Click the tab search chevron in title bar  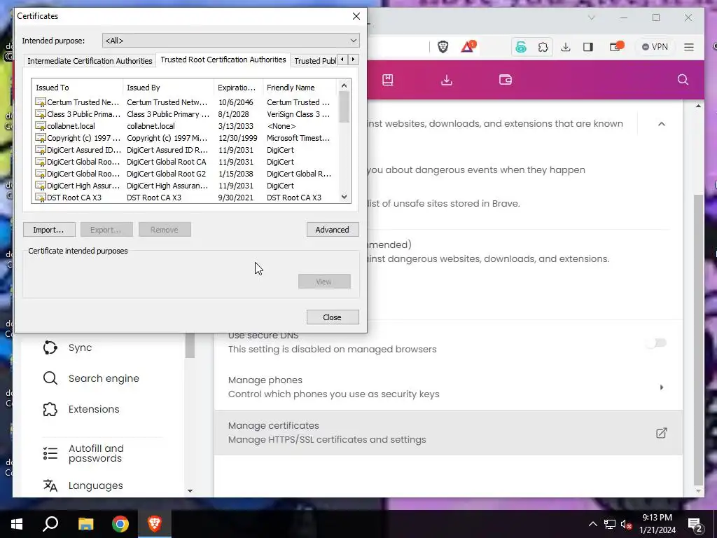[591, 18]
